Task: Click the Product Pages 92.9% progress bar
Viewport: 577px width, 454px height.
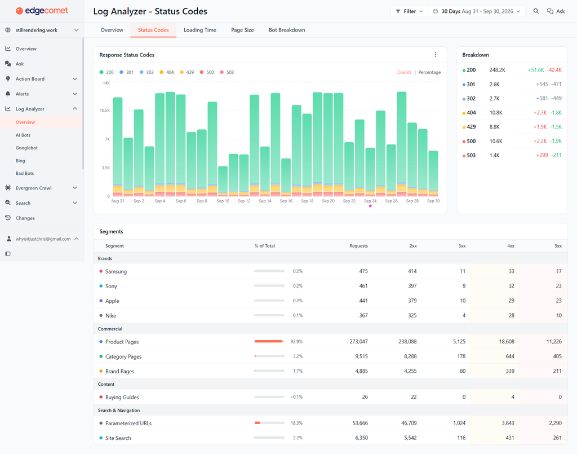Action: pos(269,341)
